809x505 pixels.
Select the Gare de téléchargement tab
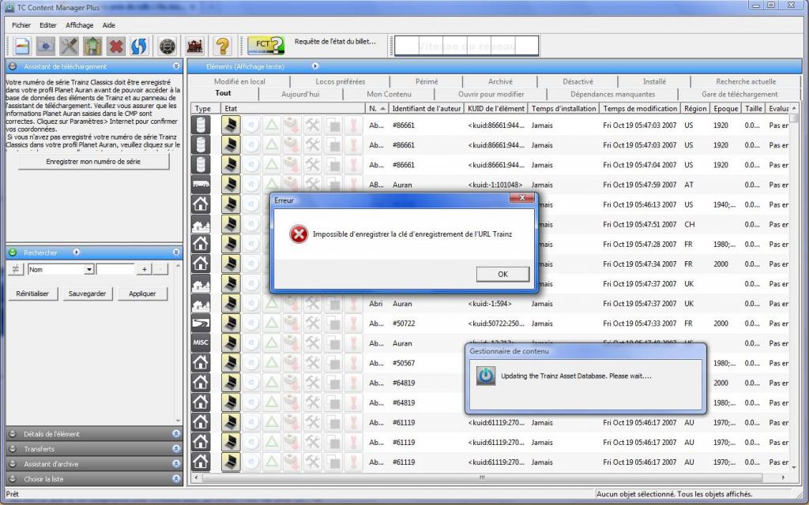pyautogui.click(x=739, y=95)
